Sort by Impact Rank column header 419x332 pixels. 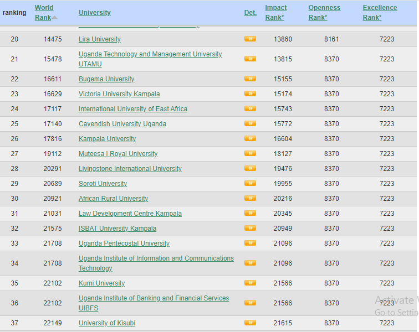(276, 13)
